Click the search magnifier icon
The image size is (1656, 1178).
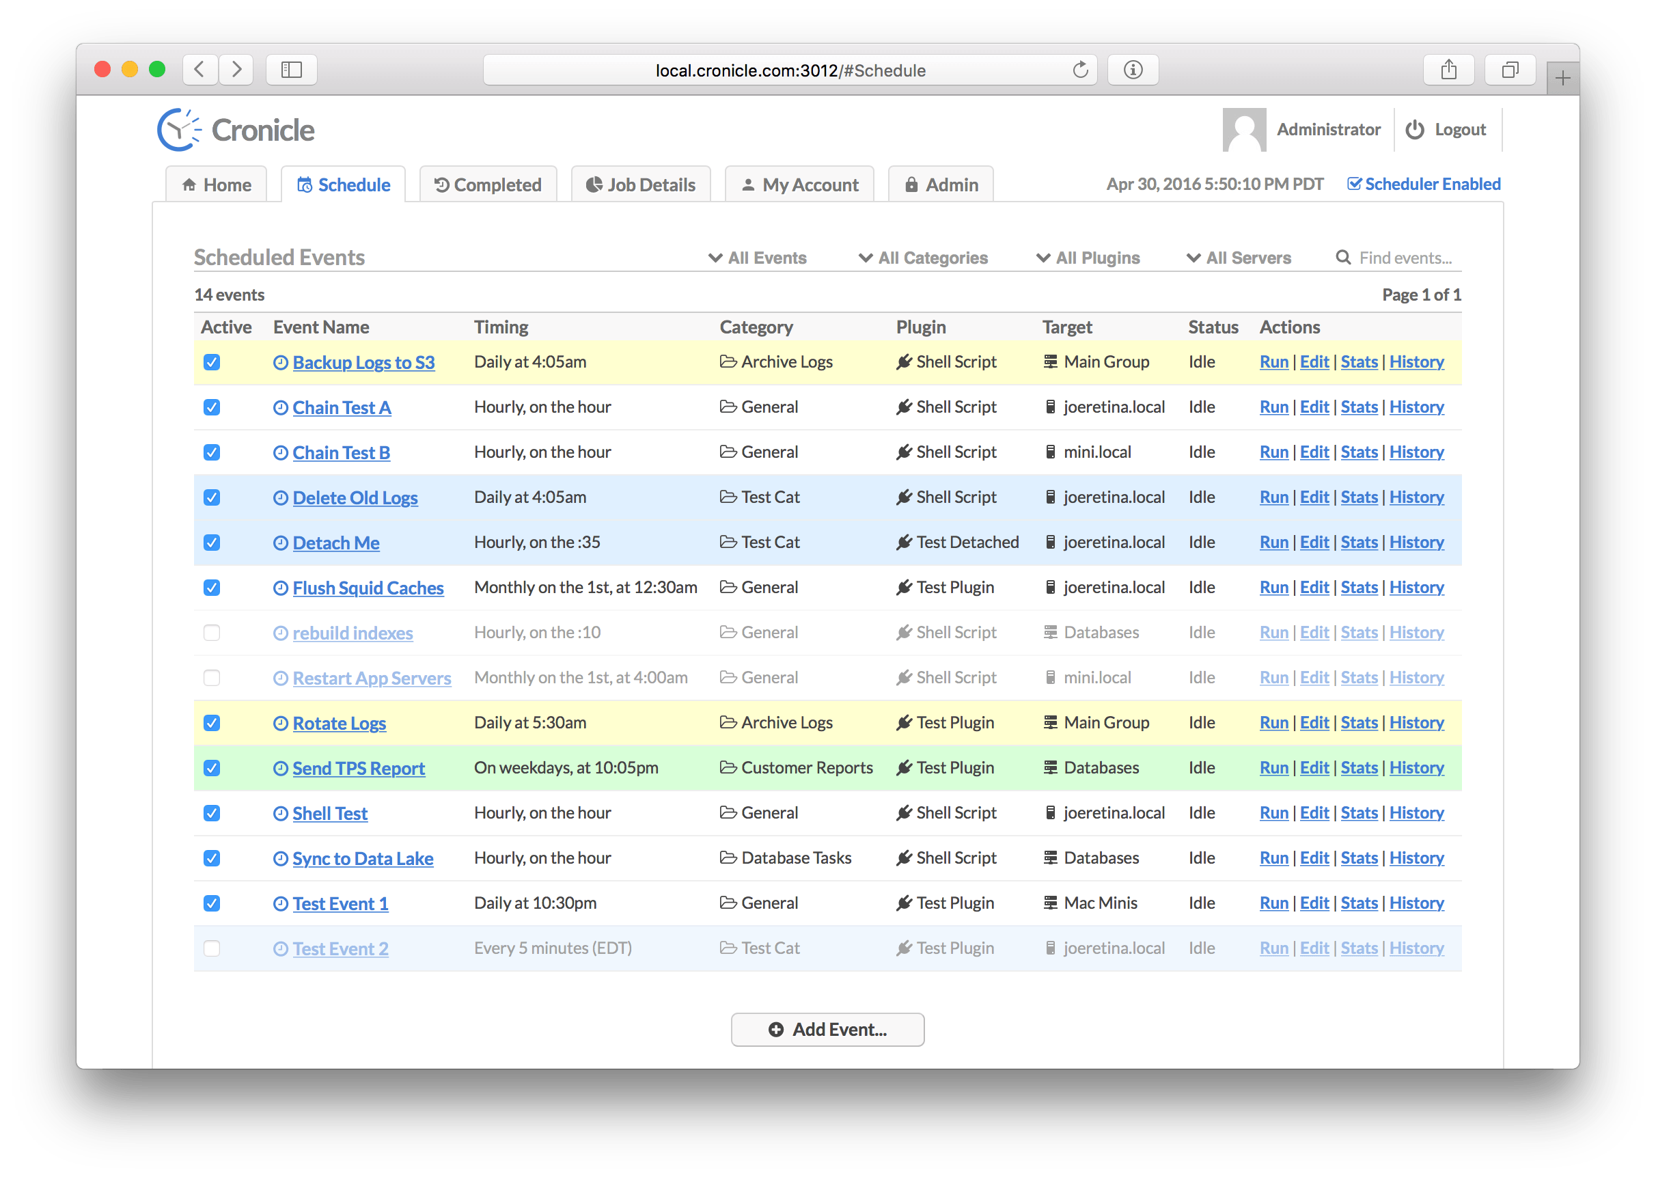pyautogui.click(x=1343, y=258)
